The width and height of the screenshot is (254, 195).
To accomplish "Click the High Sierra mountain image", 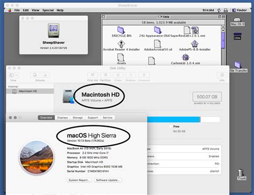I will (36, 157).
